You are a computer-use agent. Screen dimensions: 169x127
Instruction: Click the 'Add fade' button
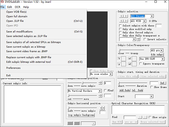(x=124, y=90)
